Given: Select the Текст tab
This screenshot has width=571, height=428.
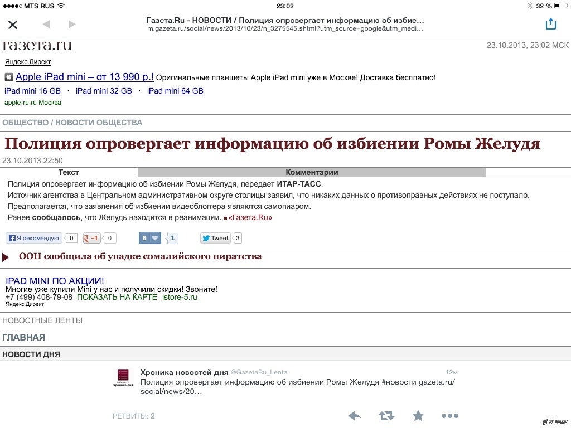Looking at the screenshot, I should [69, 172].
